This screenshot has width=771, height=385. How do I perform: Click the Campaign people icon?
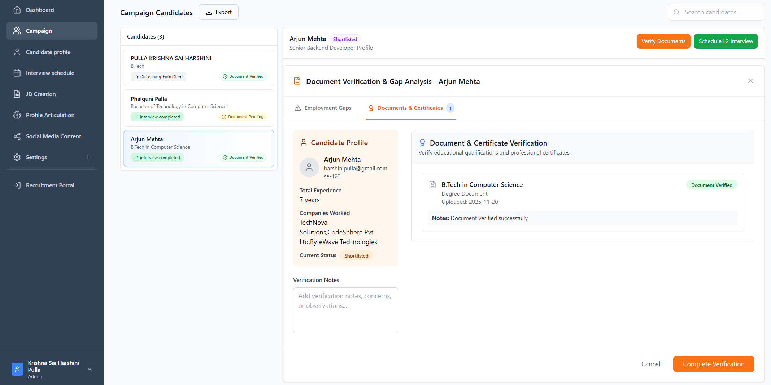(17, 31)
